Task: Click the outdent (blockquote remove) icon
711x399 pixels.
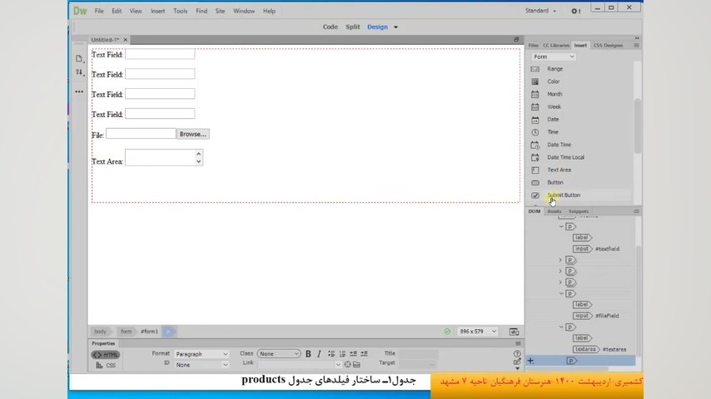Action: (x=353, y=354)
